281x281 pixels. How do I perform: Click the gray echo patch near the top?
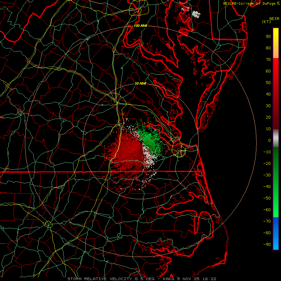[x=196, y=14]
